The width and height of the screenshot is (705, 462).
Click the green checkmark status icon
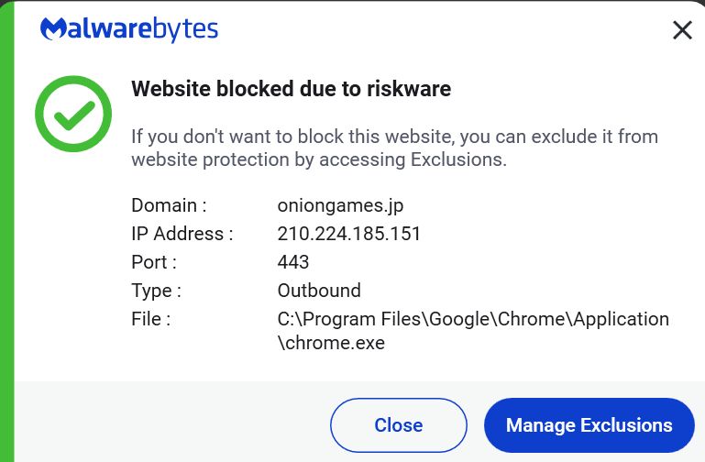pos(72,114)
